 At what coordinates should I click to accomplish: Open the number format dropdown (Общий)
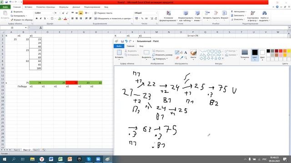pos(156,13)
